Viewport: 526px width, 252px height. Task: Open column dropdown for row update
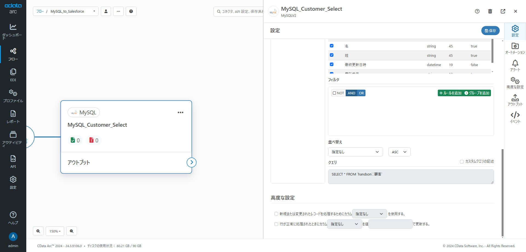[x=344, y=224]
